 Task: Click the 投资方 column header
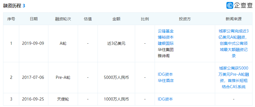coord(185,19)
